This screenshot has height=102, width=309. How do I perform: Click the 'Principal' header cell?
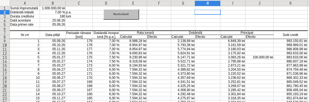pyautogui.click(x=247, y=33)
